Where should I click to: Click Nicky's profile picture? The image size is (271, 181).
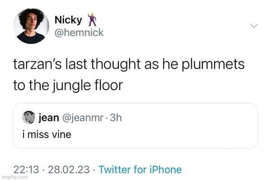[31, 26]
